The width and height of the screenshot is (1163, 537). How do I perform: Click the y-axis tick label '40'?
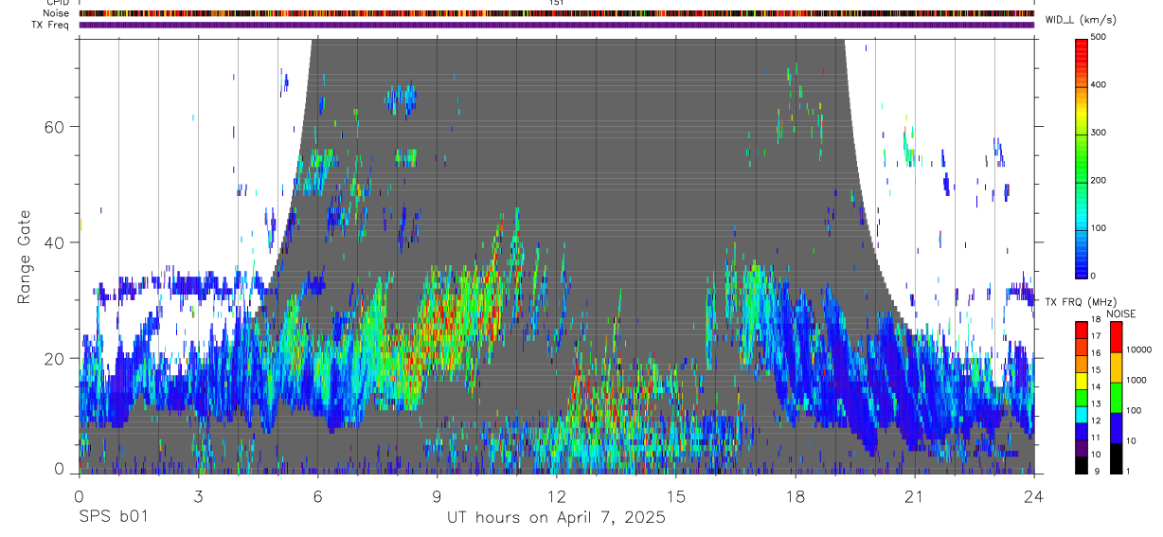(56, 242)
